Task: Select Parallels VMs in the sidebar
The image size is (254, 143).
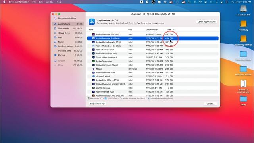Action: (x=68, y=51)
